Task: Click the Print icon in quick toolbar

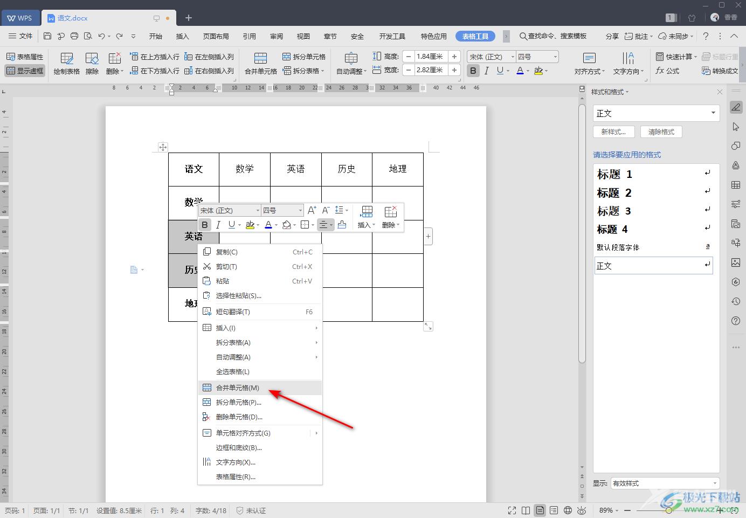Action: 74,36
